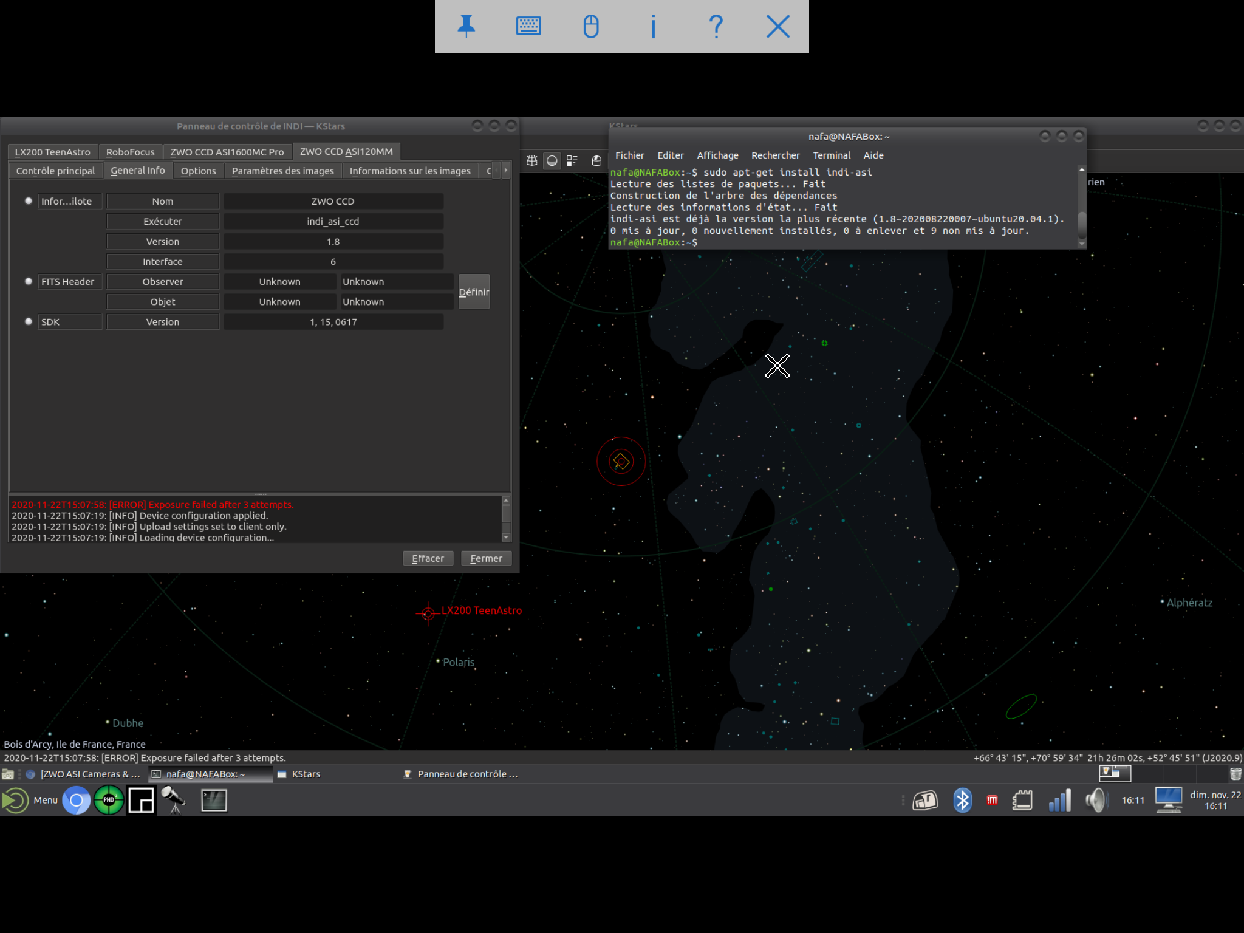1244x933 pixels.
Task: Toggle KStars horizon ground icon in toolbar
Action: pos(552,161)
